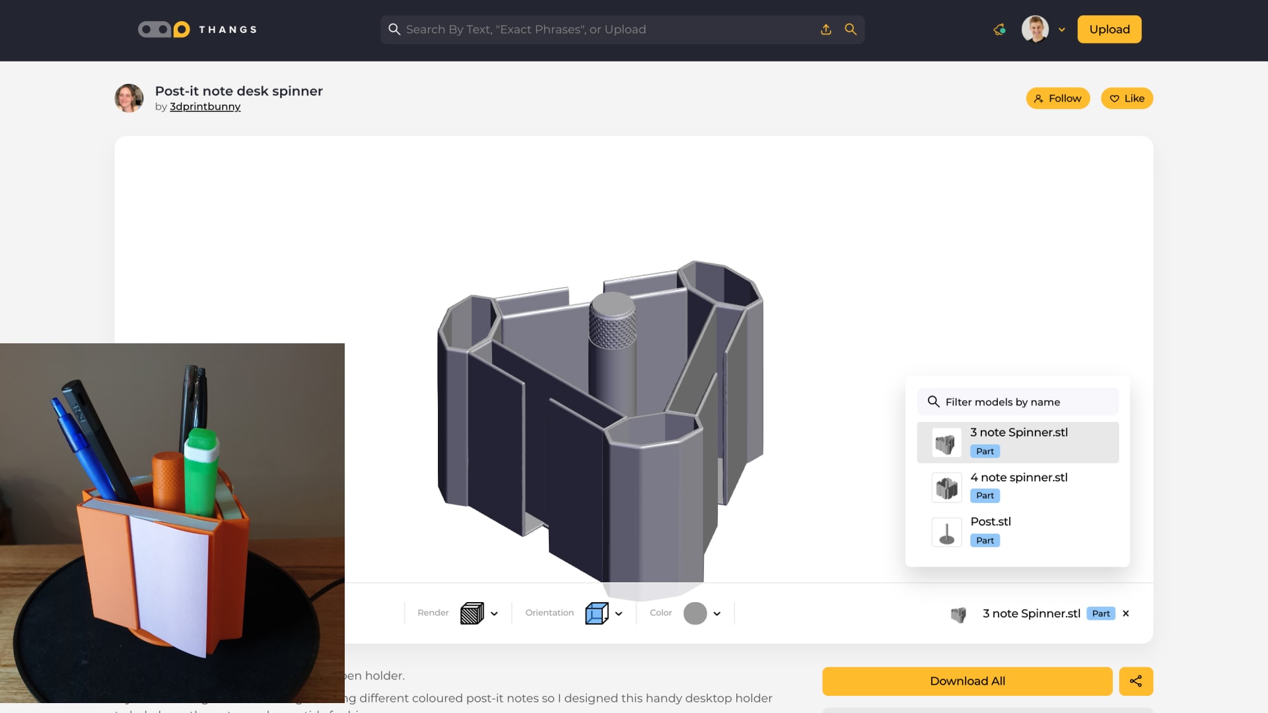This screenshot has height=713, width=1268.
Task: Expand the Orientation dropdown
Action: [x=619, y=613]
